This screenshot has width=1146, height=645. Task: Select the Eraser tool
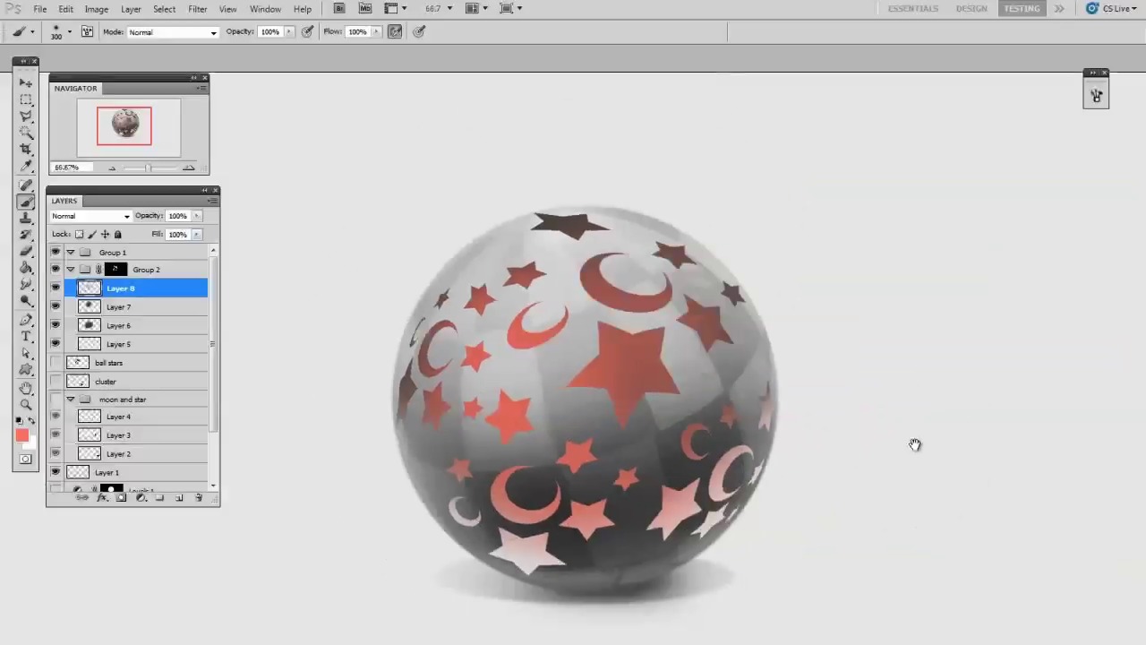click(x=26, y=251)
